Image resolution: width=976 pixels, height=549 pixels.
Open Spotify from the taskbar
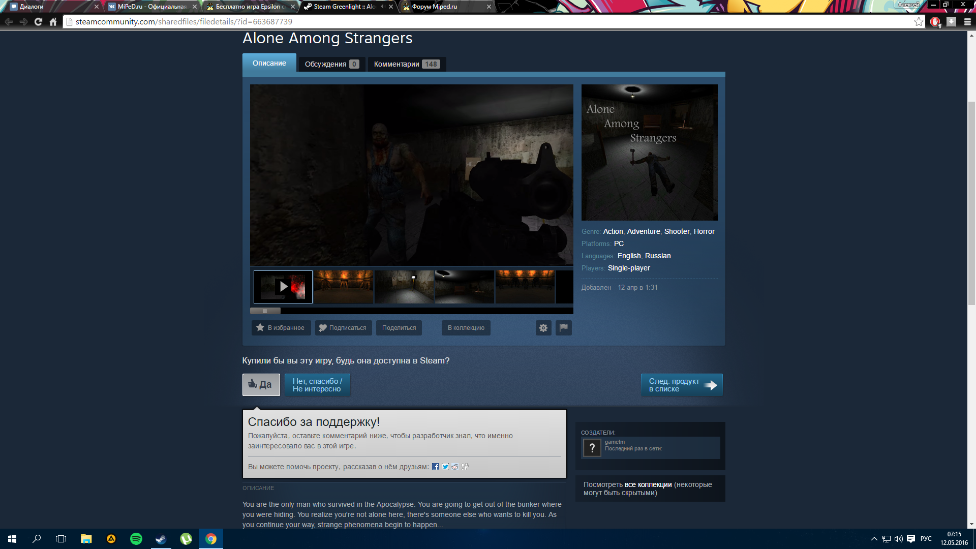tap(136, 539)
